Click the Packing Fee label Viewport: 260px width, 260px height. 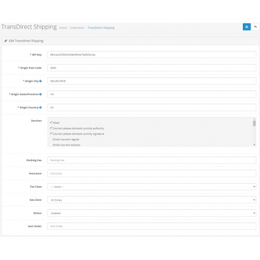[x=34, y=160]
